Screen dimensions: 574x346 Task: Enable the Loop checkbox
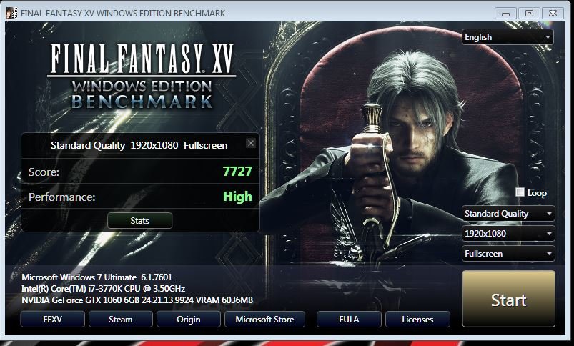[520, 192]
